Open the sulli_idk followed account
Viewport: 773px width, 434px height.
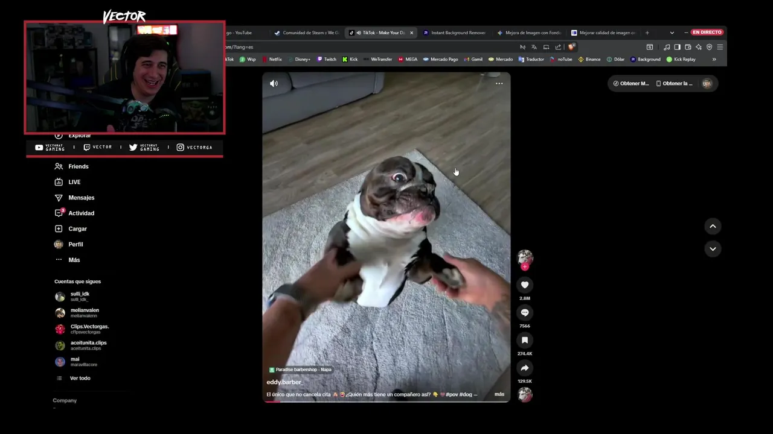(72, 297)
